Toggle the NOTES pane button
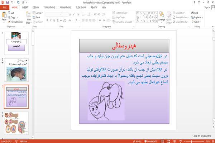 coord(137,141)
